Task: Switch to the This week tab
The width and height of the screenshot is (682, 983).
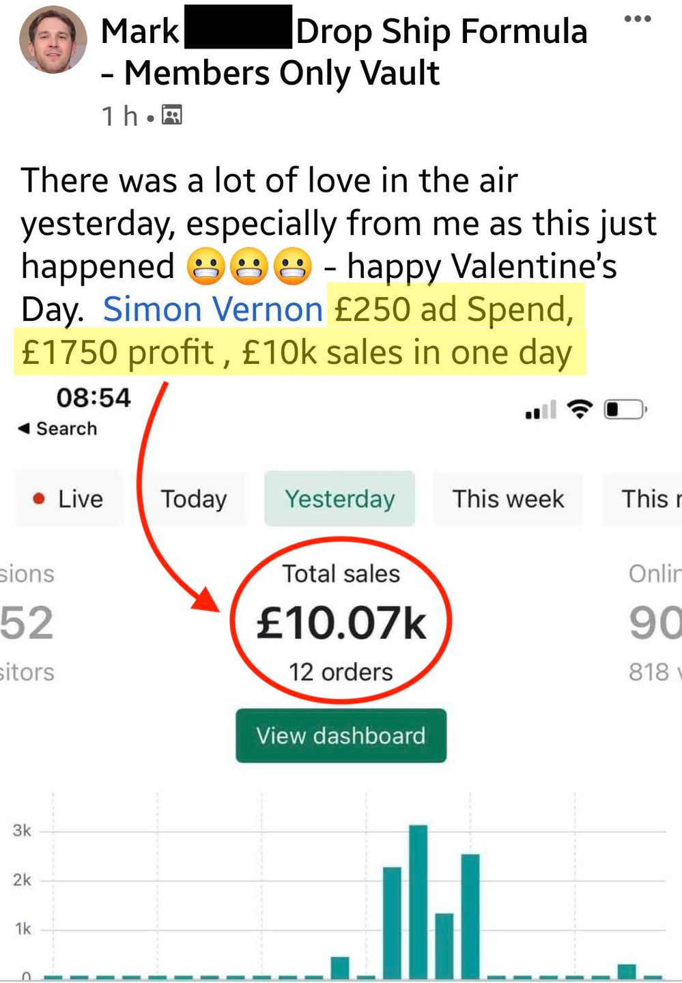Action: coord(508,499)
